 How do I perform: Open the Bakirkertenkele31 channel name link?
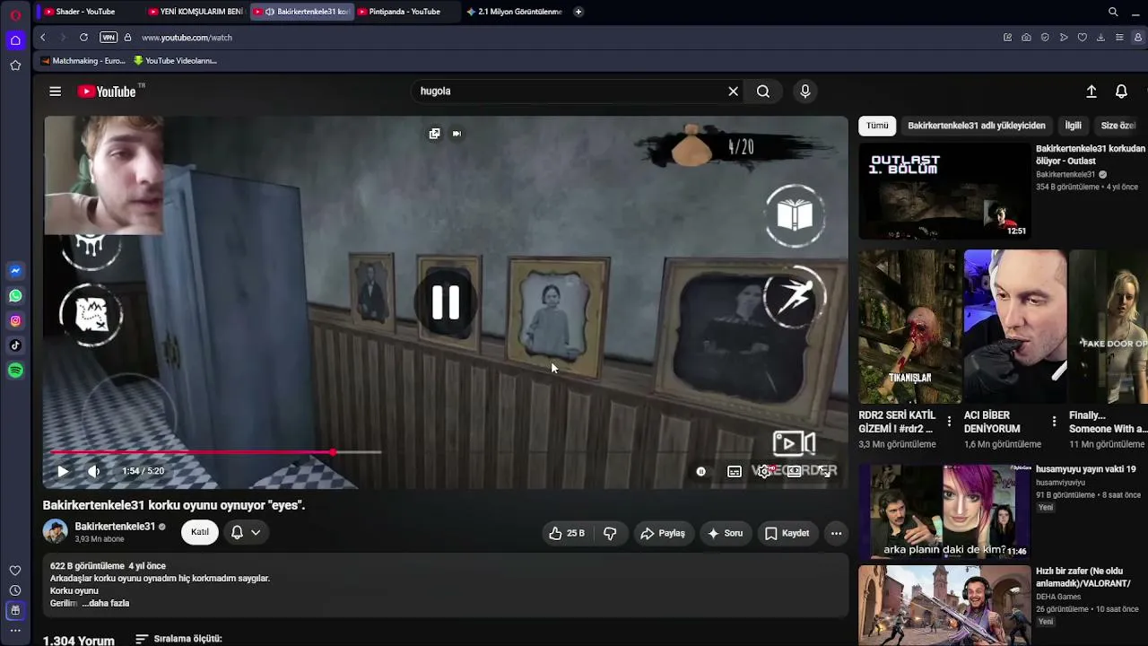coord(115,527)
